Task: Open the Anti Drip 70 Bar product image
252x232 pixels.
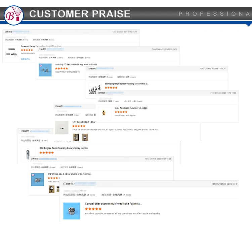Action: 45,70
